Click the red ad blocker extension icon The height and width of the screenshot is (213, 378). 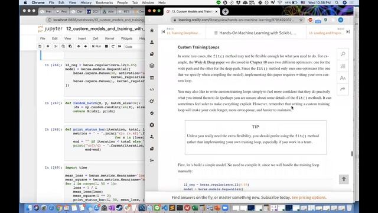(311, 20)
